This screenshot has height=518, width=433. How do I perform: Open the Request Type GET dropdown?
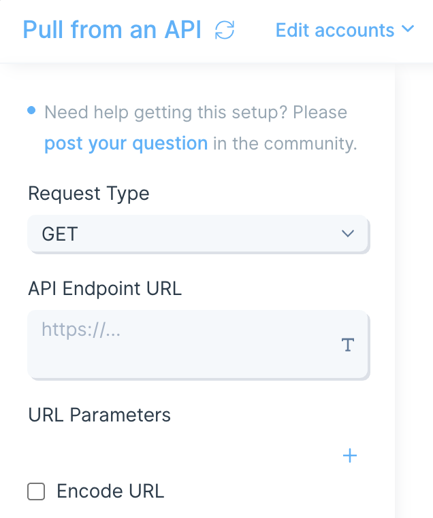pyautogui.click(x=198, y=234)
